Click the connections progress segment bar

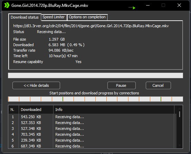click(95, 99)
